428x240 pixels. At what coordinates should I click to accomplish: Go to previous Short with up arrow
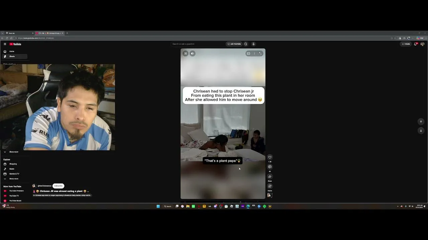click(421, 122)
